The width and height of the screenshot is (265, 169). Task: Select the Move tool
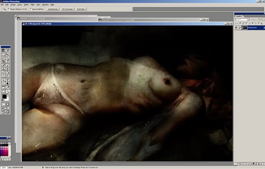point(8,54)
